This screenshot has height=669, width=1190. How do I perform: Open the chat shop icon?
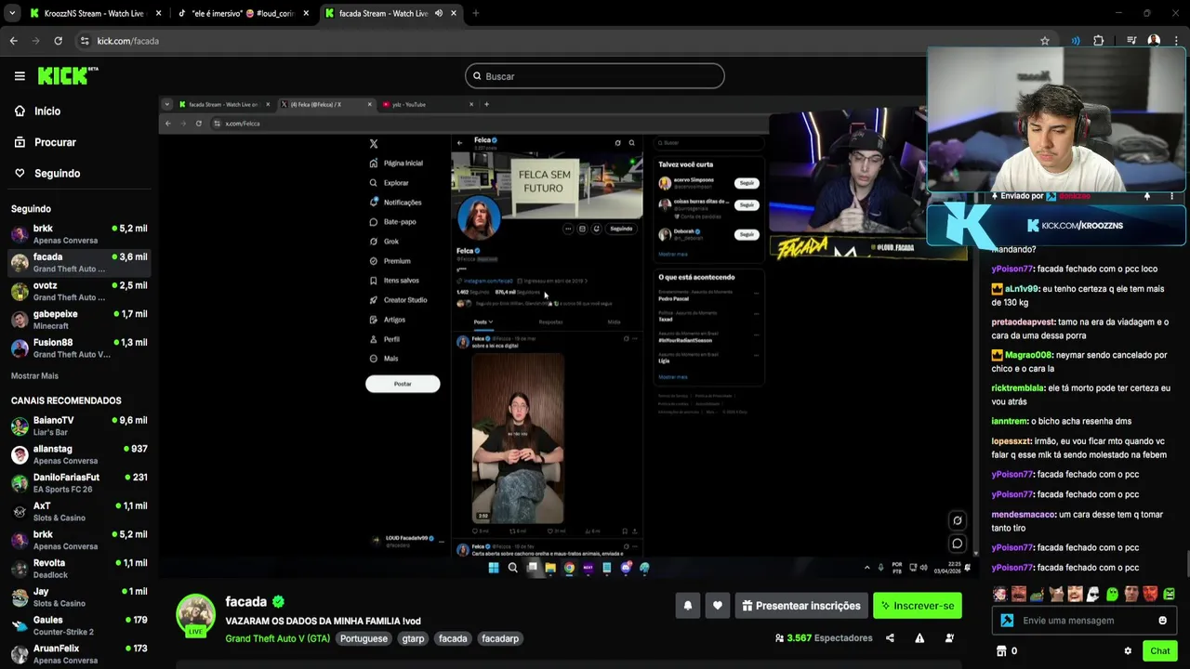coord(1001,651)
